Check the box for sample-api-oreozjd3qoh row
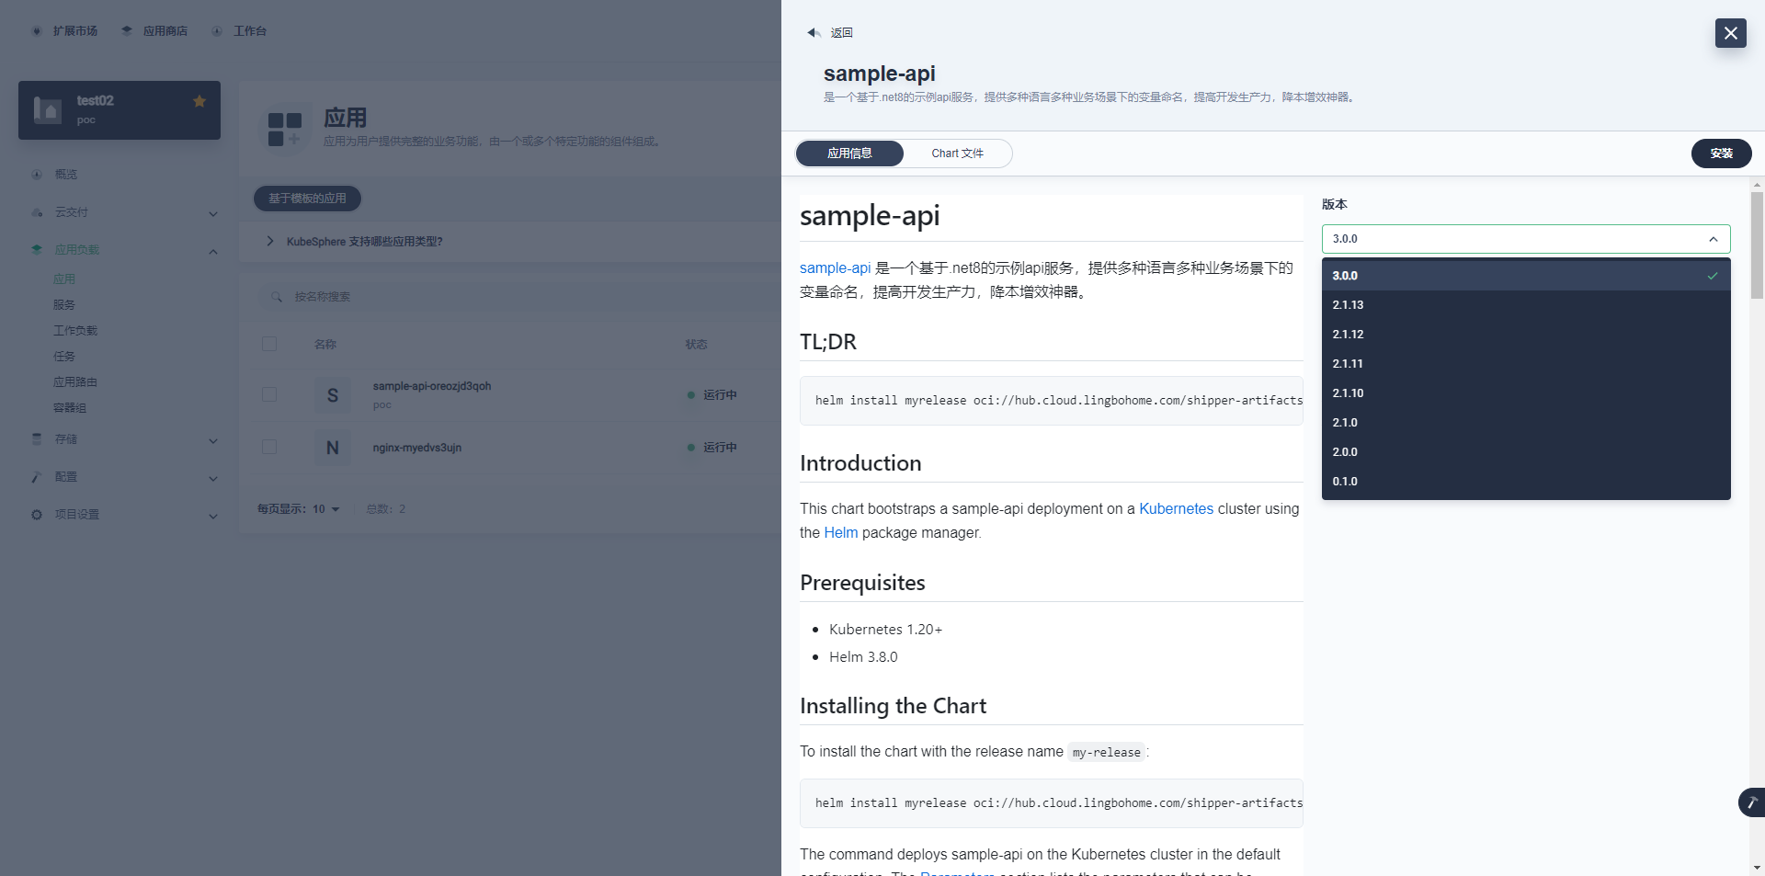 pos(269,394)
